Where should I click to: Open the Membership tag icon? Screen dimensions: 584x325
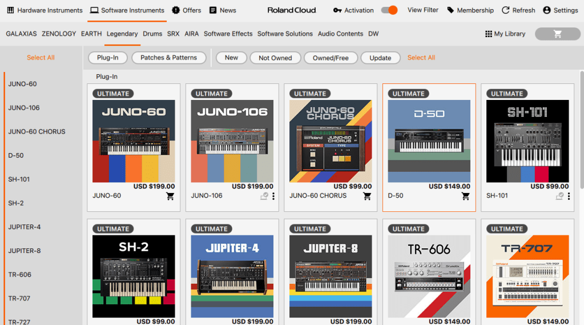click(451, 10)
